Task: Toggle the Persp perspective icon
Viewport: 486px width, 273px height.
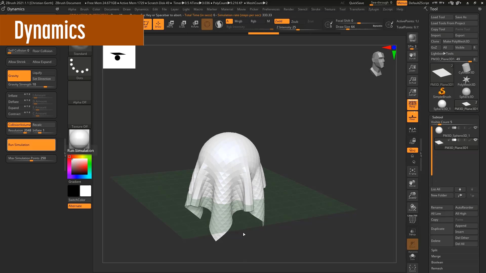Action: point(412,104)
